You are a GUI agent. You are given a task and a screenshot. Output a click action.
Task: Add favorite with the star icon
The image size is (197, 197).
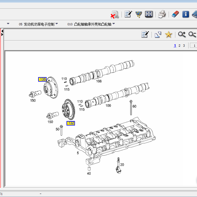pyautogui.click(x=168, y=35)
